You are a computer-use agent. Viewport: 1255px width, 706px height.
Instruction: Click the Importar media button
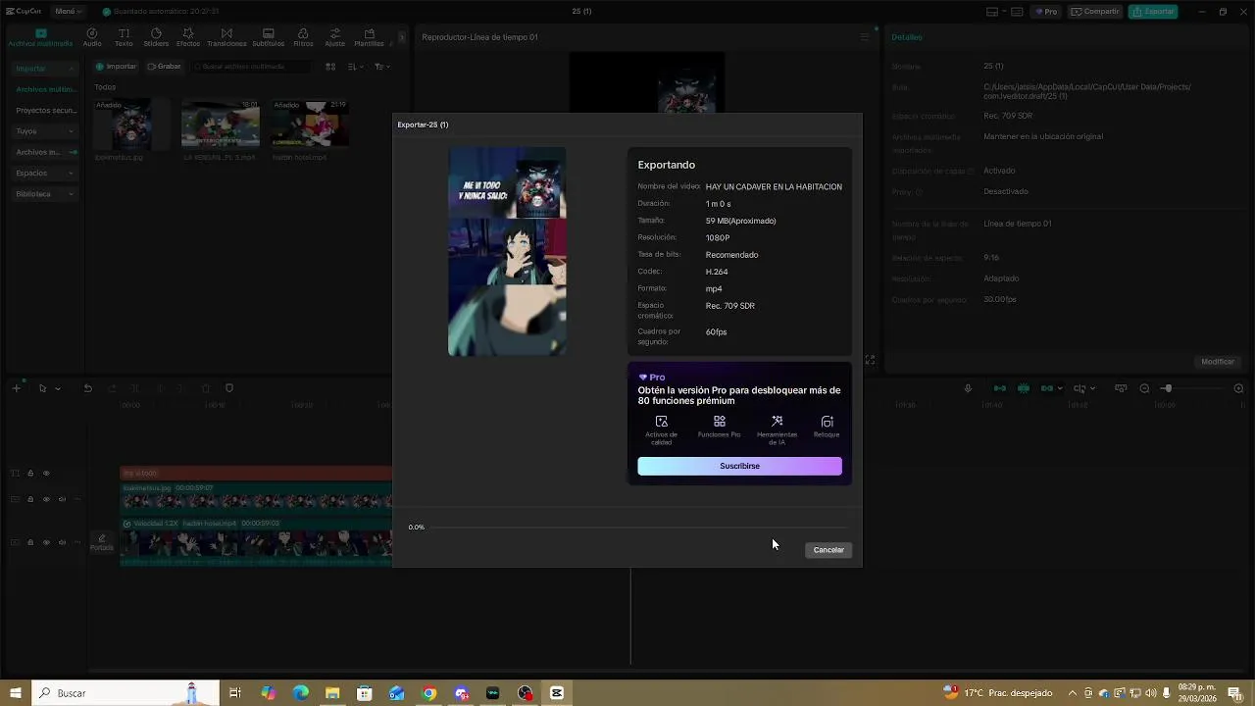click(116, 67)
